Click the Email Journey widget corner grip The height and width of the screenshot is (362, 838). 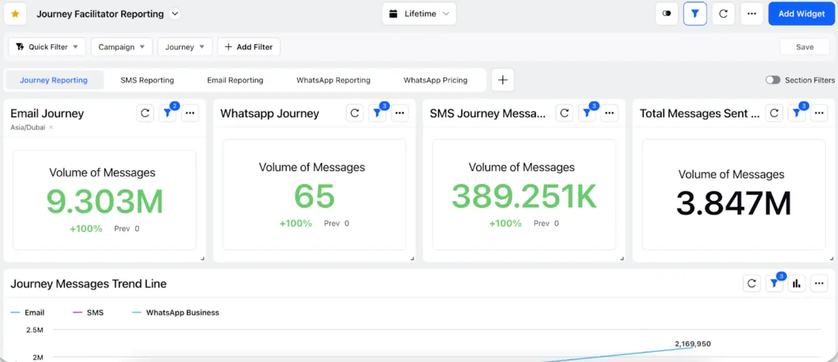(x=202, y=258)
